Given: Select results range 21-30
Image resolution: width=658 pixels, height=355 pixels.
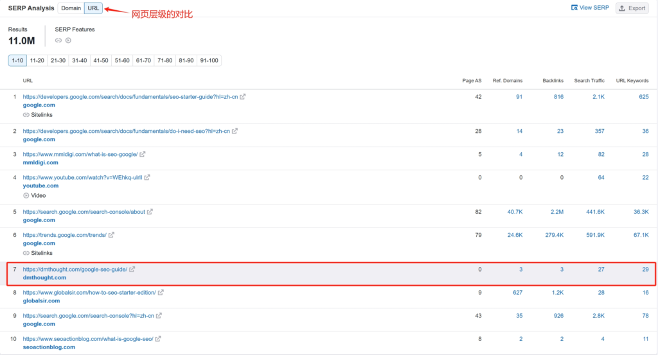Looking at the screenshot, I should click(58, 60).
